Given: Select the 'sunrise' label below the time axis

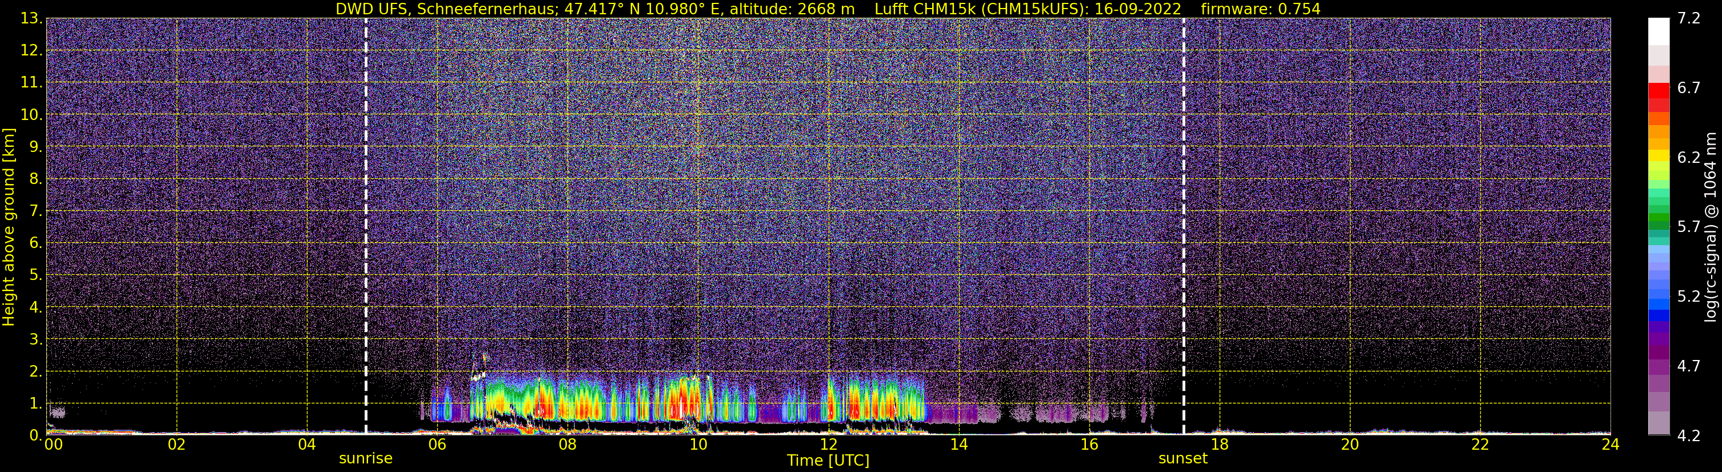Looking at the screenshot, I should coord(366,459).
